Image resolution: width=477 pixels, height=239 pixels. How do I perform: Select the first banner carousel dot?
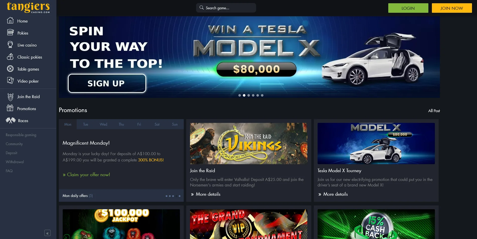tap(240, 95)
